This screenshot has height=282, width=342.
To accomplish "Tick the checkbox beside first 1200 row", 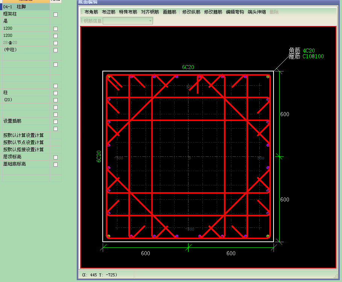I will point(56,29).
